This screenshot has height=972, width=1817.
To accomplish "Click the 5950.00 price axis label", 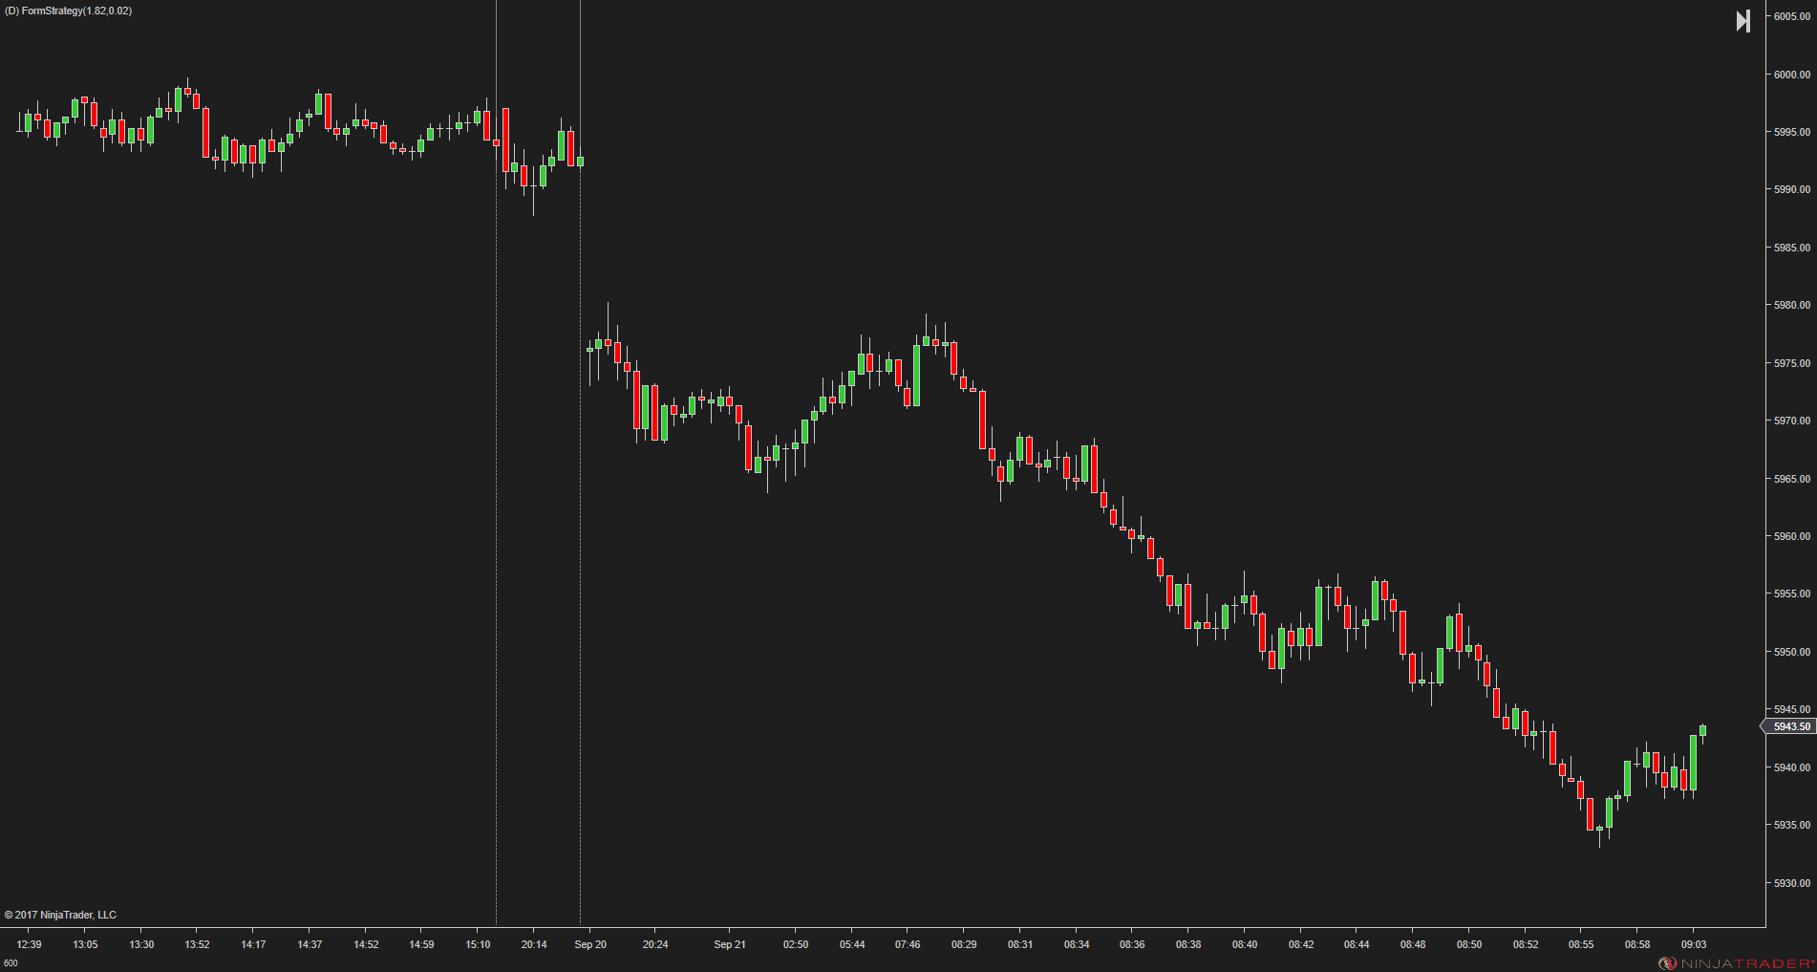I will 1792,652.
